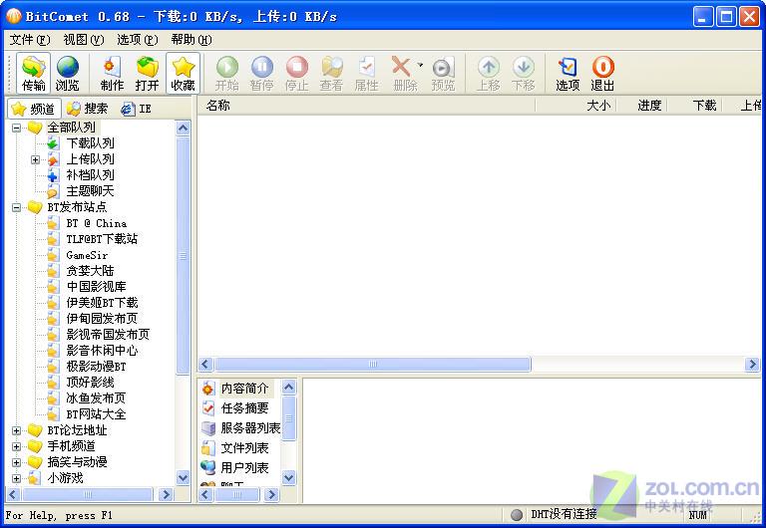Open the 影视帝国发布页 entry
Viewport: 766px width, 528px height.
108,335
